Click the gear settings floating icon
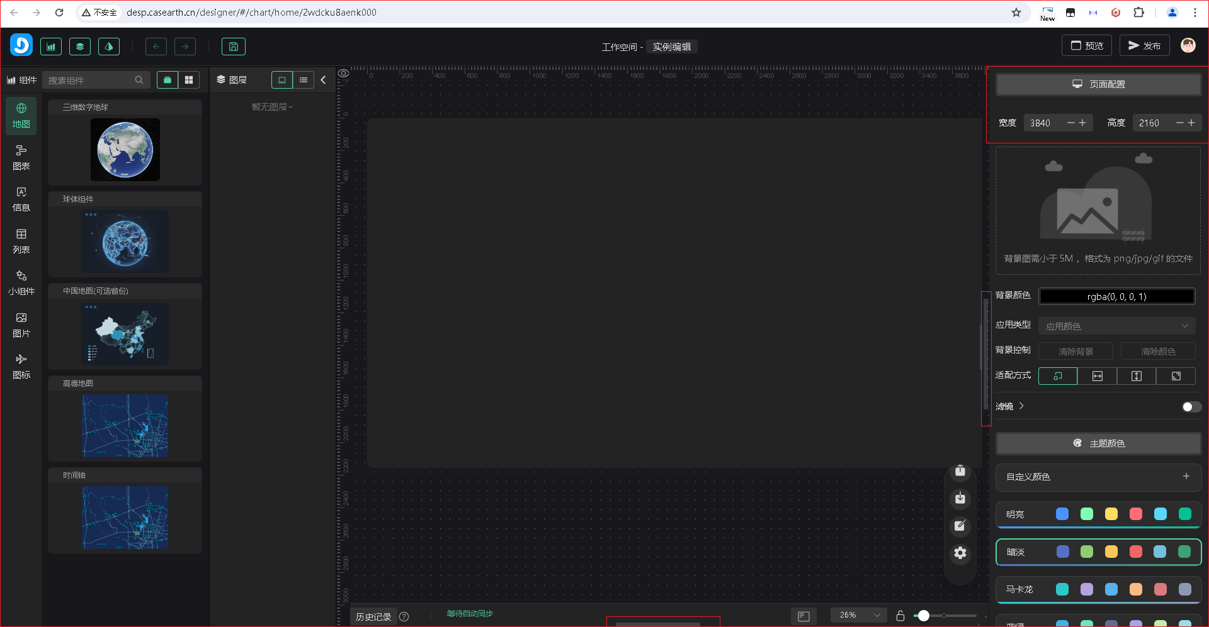 coord(960,553)
